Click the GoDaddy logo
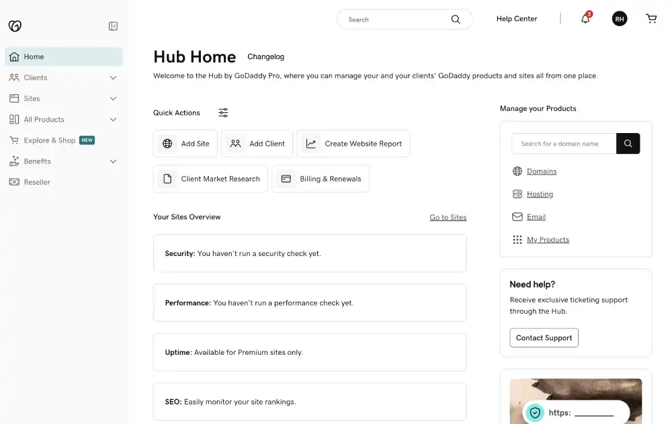The height and width of the screenshot is (424, 672). tap(15, 26)
